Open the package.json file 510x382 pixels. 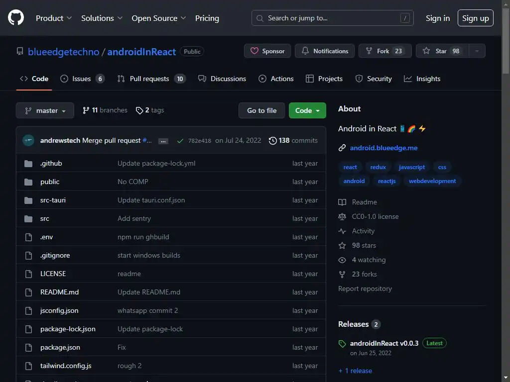click(x=60, y=347)
